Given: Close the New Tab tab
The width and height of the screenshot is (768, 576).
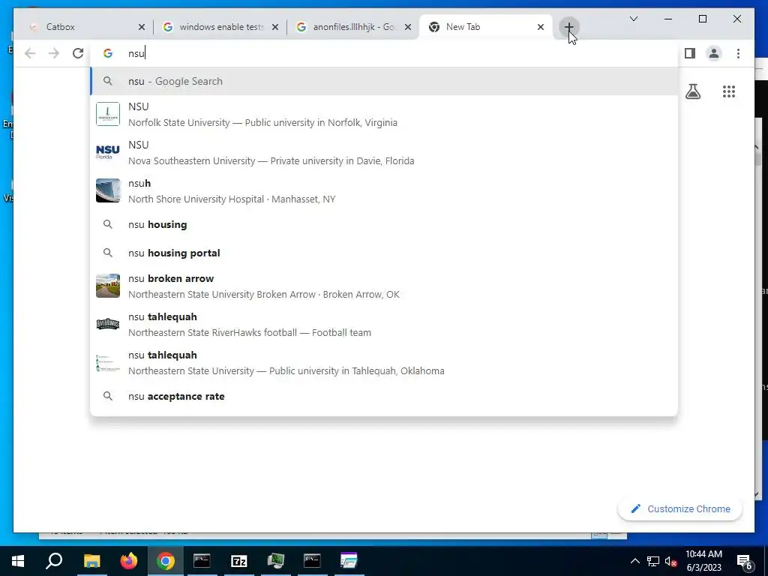Looking at the screenshot, I should [x=541, y=27].
